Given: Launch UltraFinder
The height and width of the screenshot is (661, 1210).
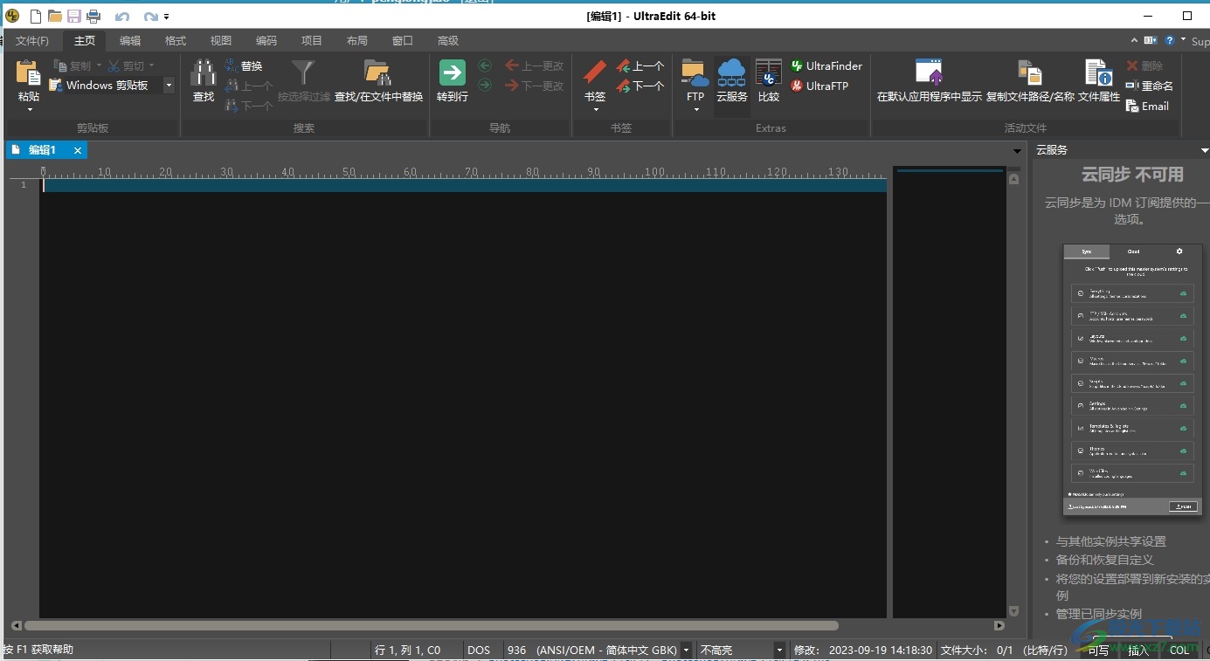Looking at the screenshot, I should tap(826, 65).
